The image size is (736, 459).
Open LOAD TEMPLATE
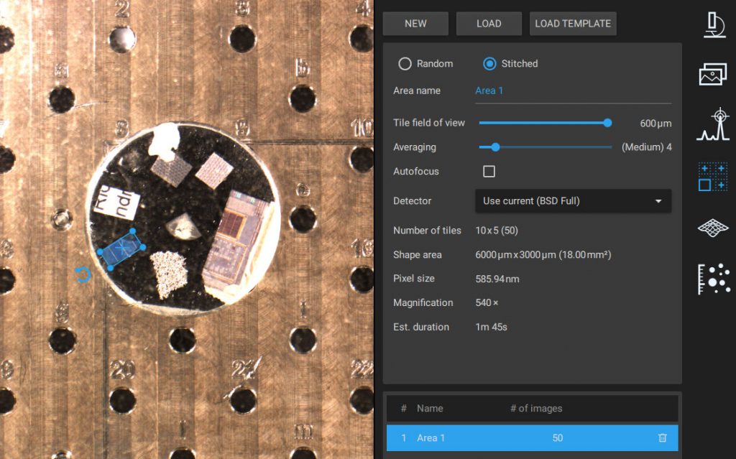[573, 23]
